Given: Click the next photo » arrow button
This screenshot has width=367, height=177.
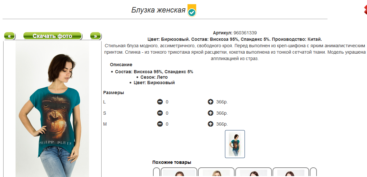Looking at the screenshot, I should pyautogui.click(x=95, y=36).
